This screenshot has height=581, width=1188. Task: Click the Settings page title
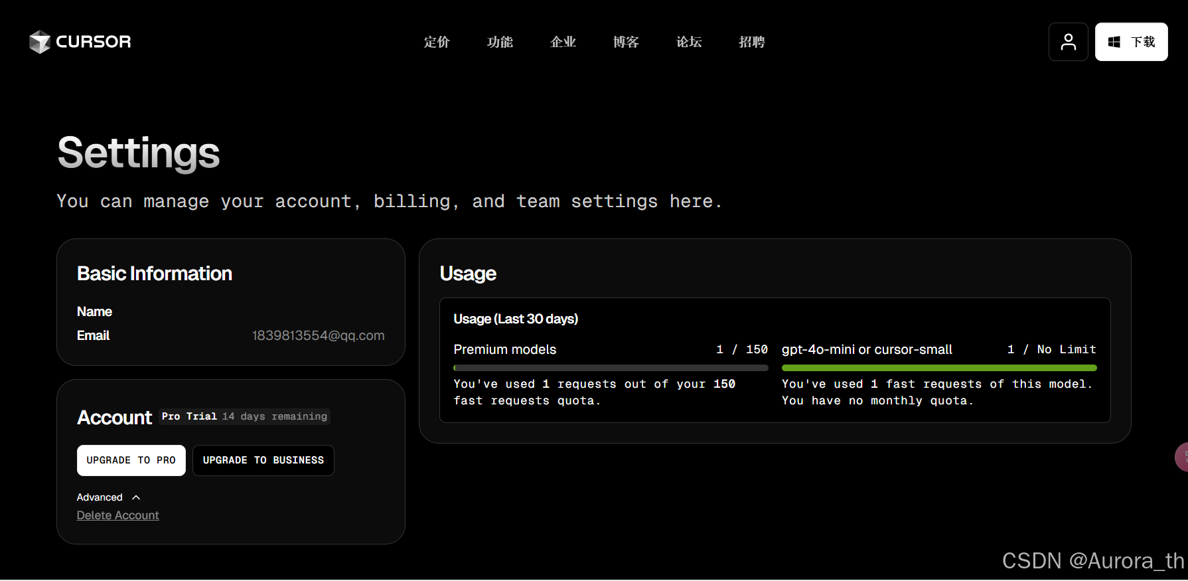139,153
